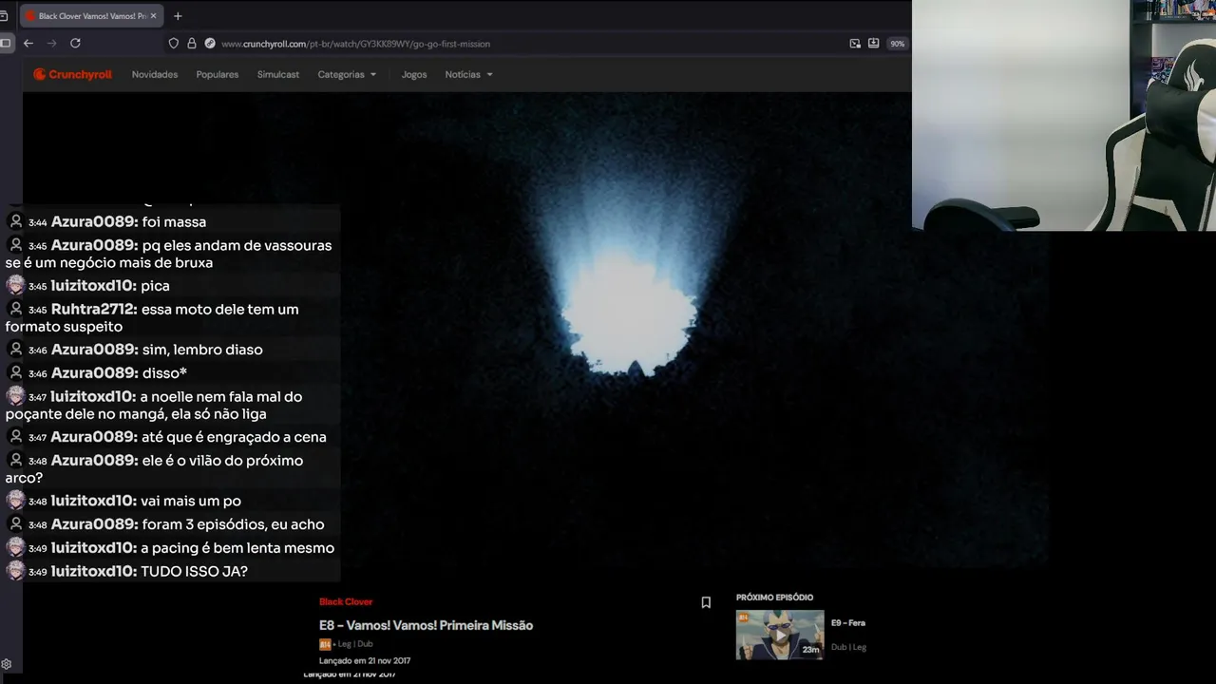Expand the Categorias dropdown
This screenshot has height=684, width=1216.
tap(347, 74)
